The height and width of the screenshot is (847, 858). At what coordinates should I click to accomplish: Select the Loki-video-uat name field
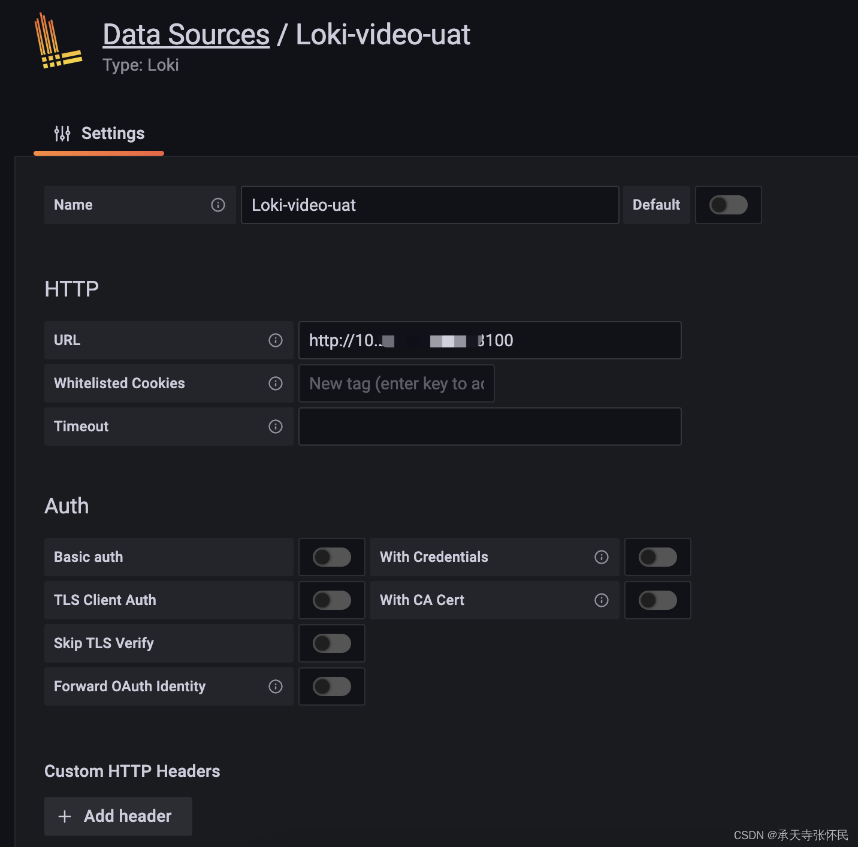coord(430,205)
